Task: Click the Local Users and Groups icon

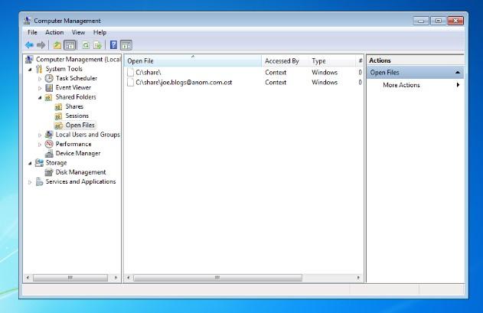Action: click(49, 135)
